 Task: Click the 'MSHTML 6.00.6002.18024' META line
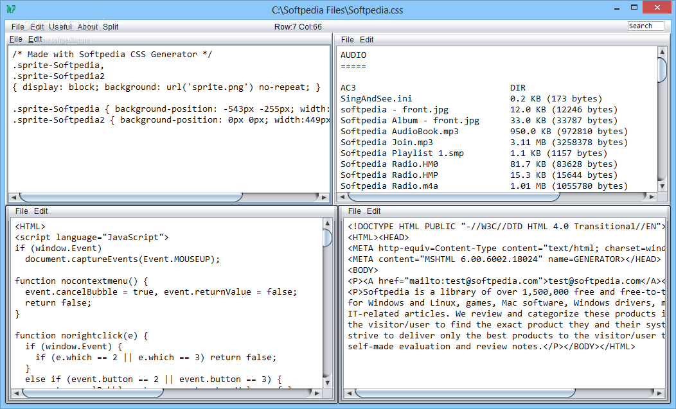tap(504, 259)
